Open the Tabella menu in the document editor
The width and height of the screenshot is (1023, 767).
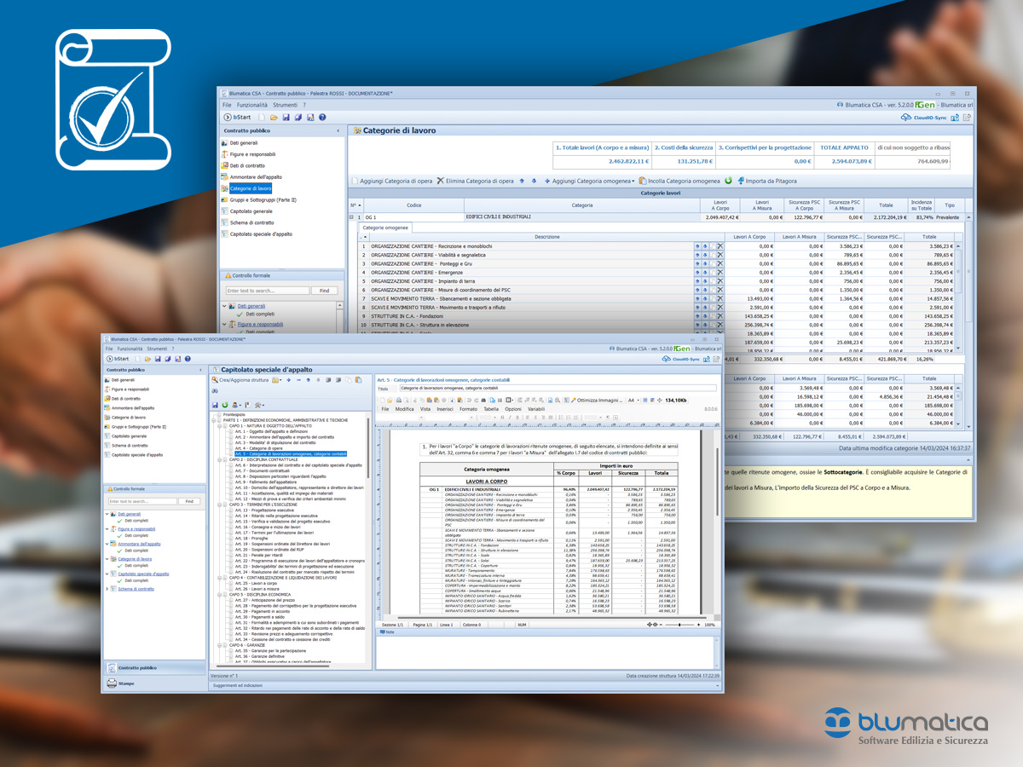[490, 409]
